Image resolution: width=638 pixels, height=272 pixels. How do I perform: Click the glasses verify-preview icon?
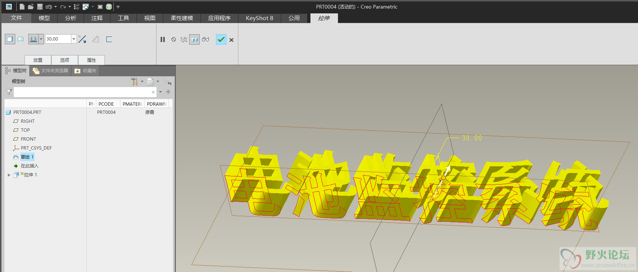206,39
